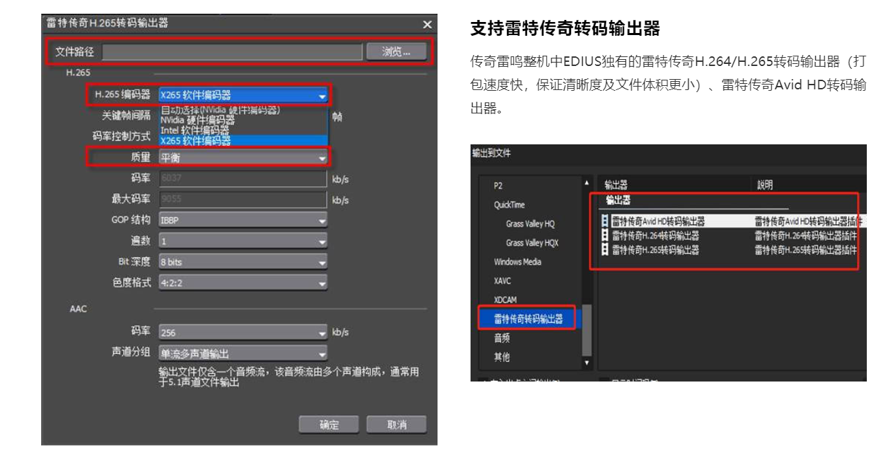Click the 码率 6037 field
Viewport: 884px width, 453px height.
tap(243, 179)
